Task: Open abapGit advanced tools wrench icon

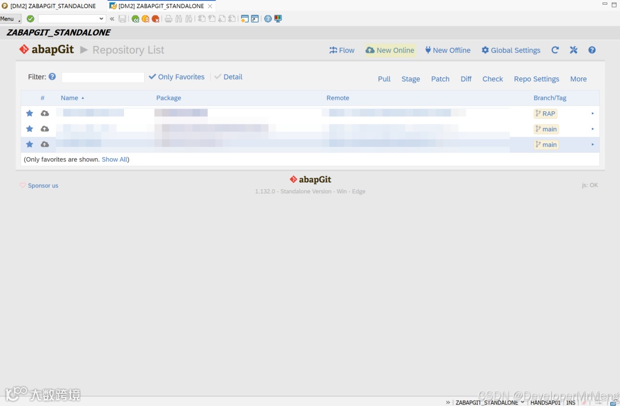Action: 573,50
